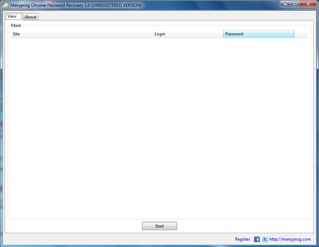This screenshot has width=319, height=247.
Task: Minimize the Manyprog window
Action: click(285, 4)
